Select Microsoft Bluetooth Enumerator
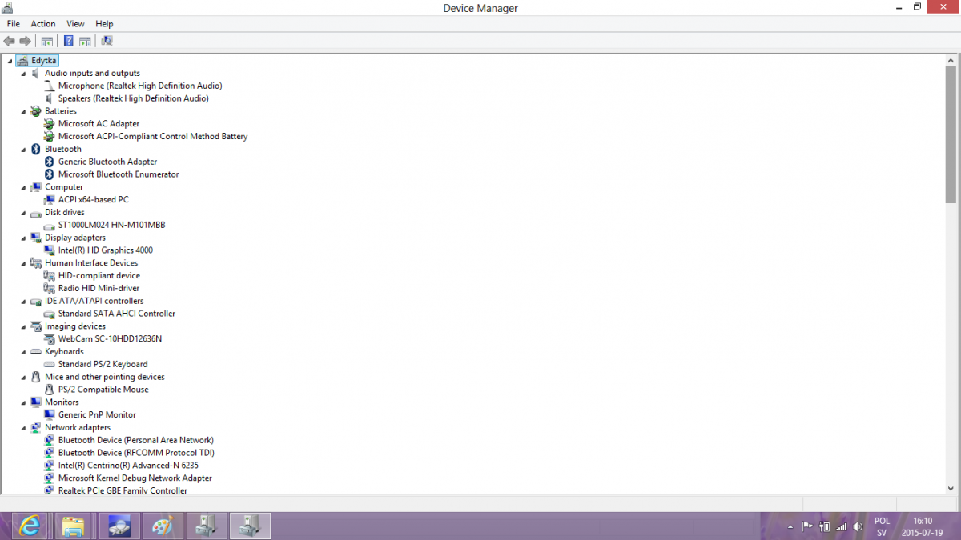961x540 pixels. click(x=119, y=174)
